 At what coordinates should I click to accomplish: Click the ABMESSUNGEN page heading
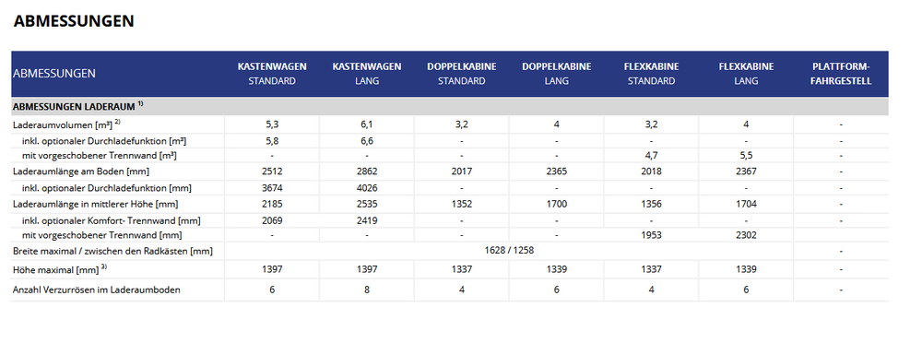pyautogui.click(x=74, y=21)
